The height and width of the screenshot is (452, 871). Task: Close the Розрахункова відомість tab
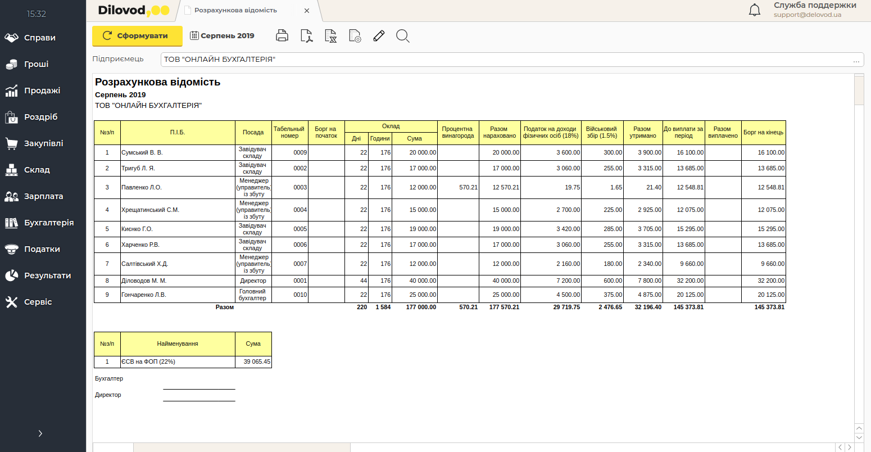coord(307,11)
